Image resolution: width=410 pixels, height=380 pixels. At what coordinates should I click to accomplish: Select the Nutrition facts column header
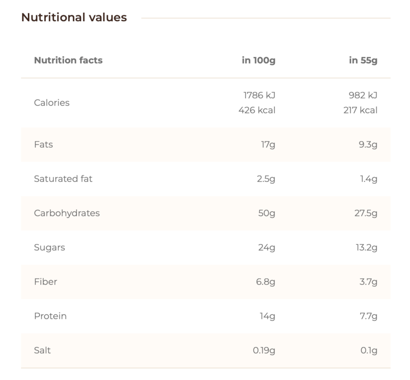[68, 60]
